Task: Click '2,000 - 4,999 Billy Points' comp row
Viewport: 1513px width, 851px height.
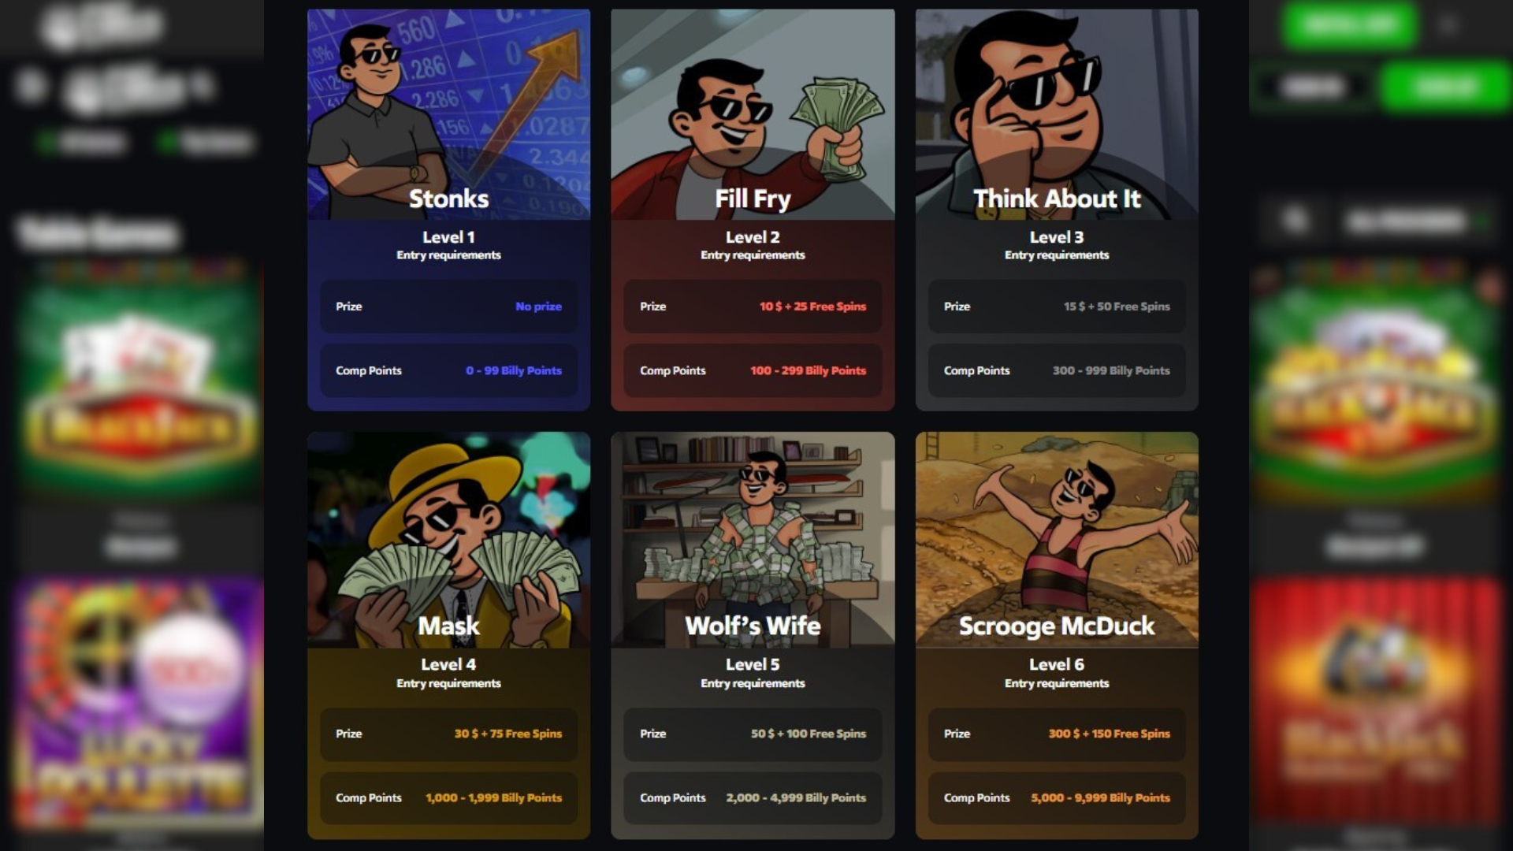Action: [753, 798]
